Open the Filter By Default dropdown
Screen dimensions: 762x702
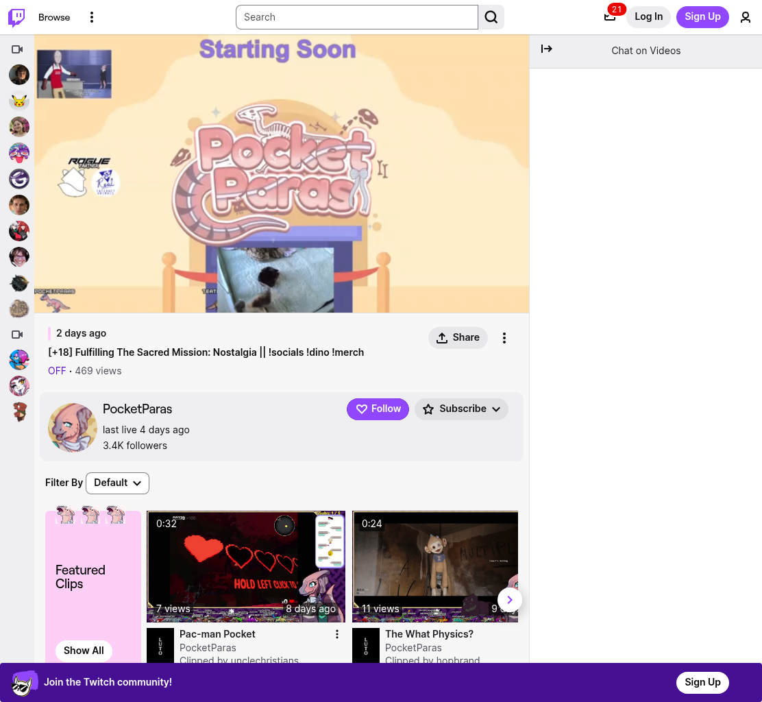tap(117, 483)
